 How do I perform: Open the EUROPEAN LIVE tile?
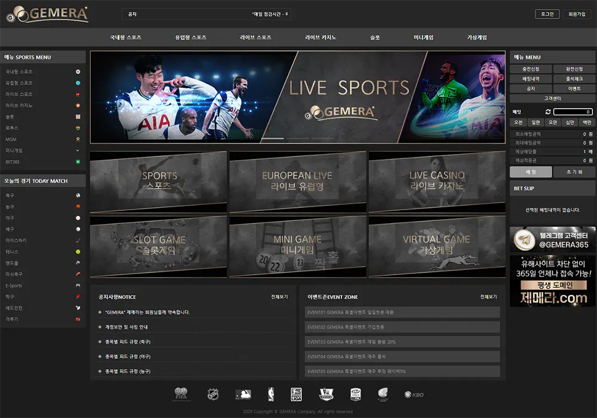[298, 182]
